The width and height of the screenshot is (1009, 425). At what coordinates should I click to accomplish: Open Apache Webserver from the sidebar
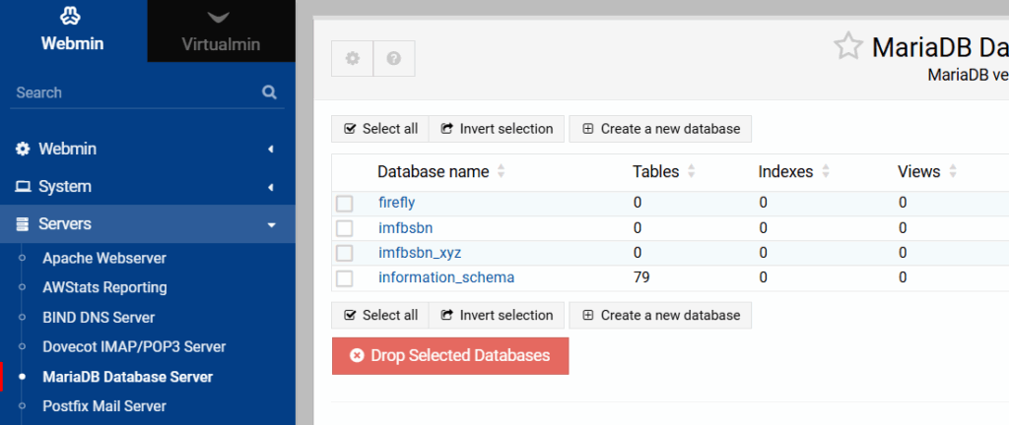pos(104,259)
